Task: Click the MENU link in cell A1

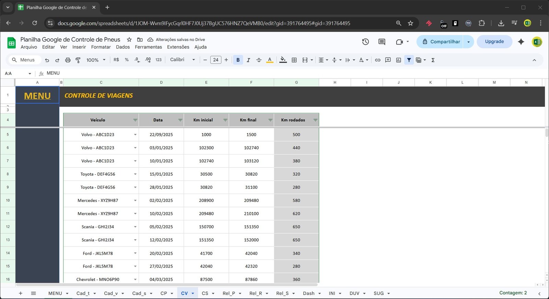Action: pos(37,96)
